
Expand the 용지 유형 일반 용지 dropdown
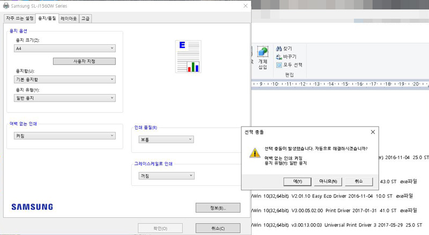pos(65,98)
